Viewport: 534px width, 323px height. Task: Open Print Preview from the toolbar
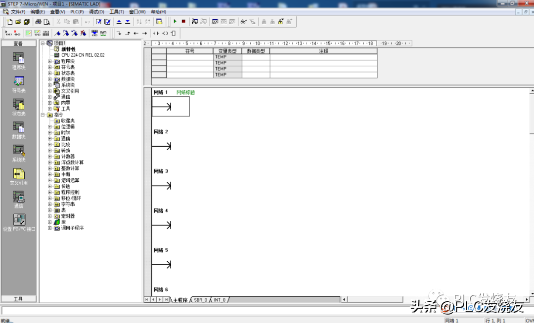(x=46, y=22)
